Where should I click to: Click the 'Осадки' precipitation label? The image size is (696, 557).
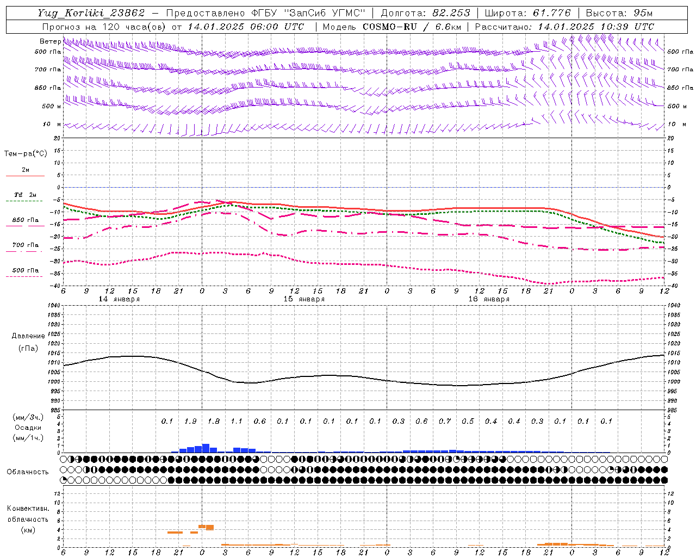(28, 428)
